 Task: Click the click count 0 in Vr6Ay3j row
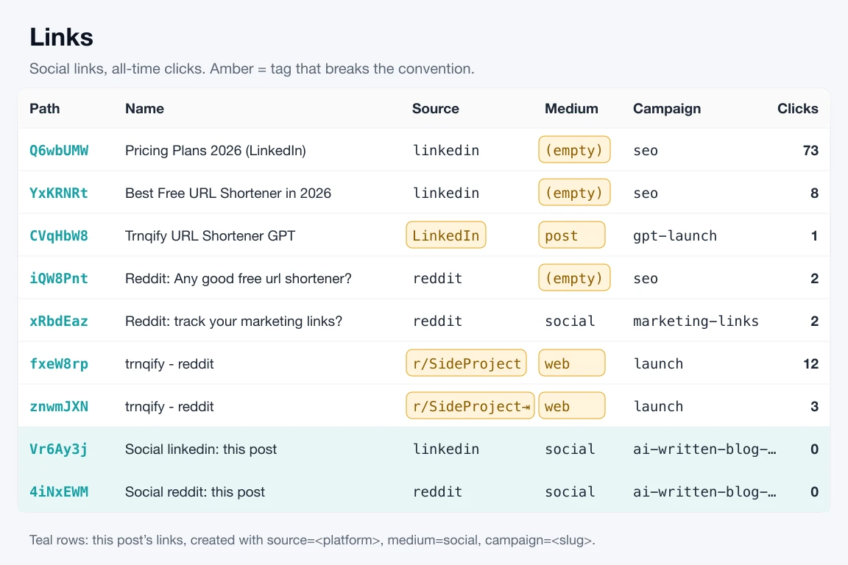(x=814, y=449)
